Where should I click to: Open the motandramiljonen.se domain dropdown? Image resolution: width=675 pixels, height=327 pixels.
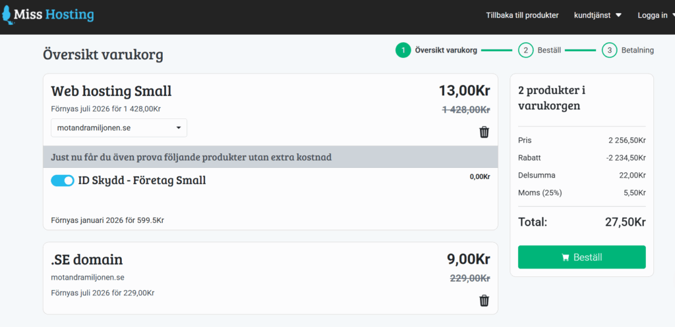coord(119,128)
